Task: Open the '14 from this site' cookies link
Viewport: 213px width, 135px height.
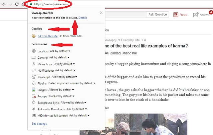Action: click(48, 36)
